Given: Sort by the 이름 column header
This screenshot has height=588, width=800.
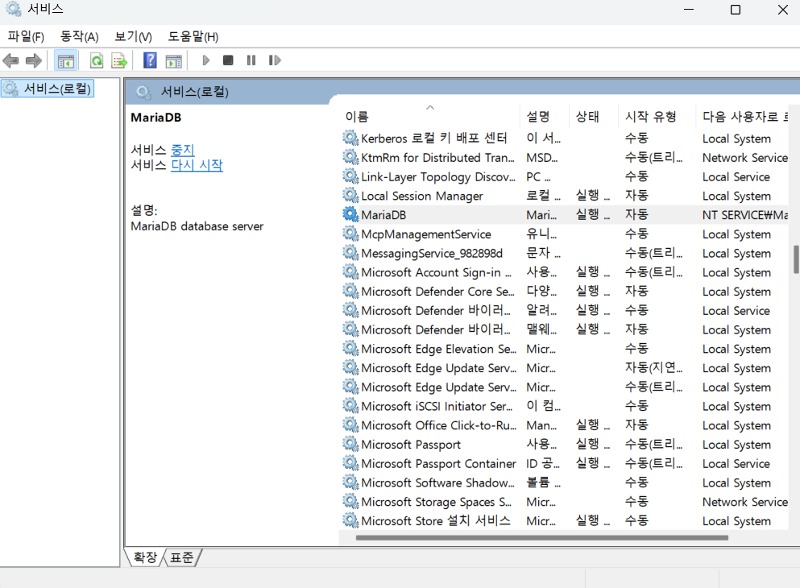Looking at the screenshot, I should click(x=430, y=116).
